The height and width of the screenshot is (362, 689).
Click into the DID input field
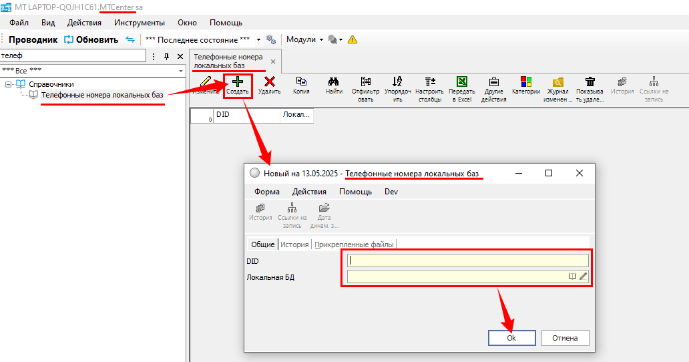(x=467, y=260)
